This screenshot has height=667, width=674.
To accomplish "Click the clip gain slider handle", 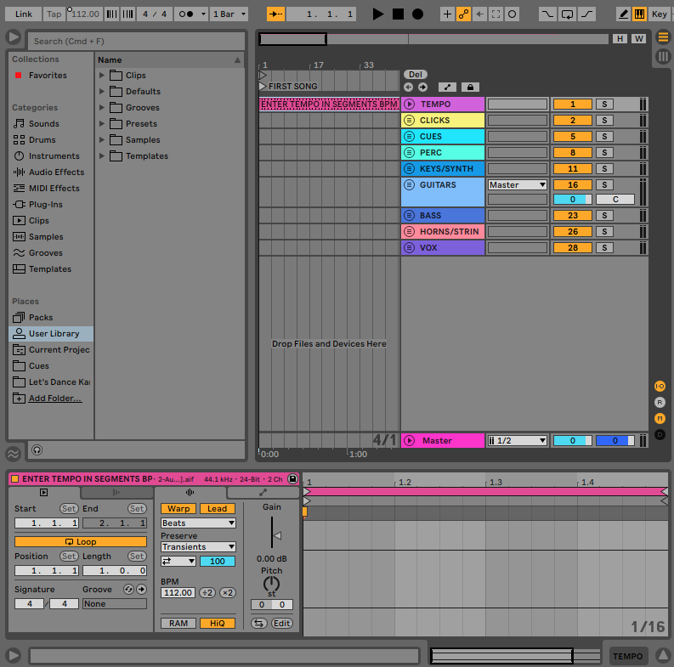I will [x=277, y=535].
